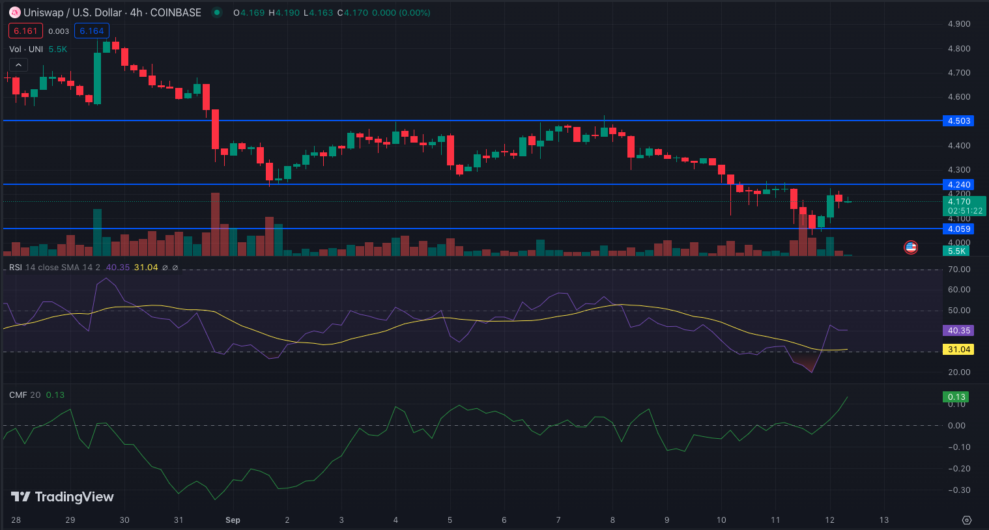
Task: Select the Vol · UNI volume legend
Action: click(26, 49)
